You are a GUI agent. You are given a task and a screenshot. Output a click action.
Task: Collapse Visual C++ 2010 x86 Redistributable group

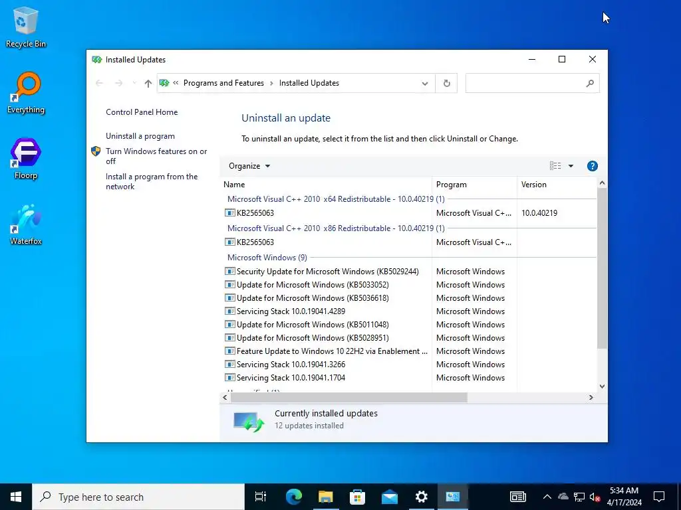tap(336, 228)
